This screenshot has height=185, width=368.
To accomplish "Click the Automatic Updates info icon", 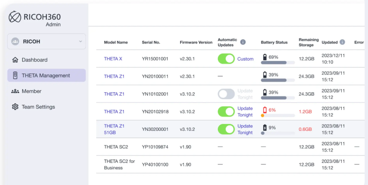I will [x=243, y=42].
